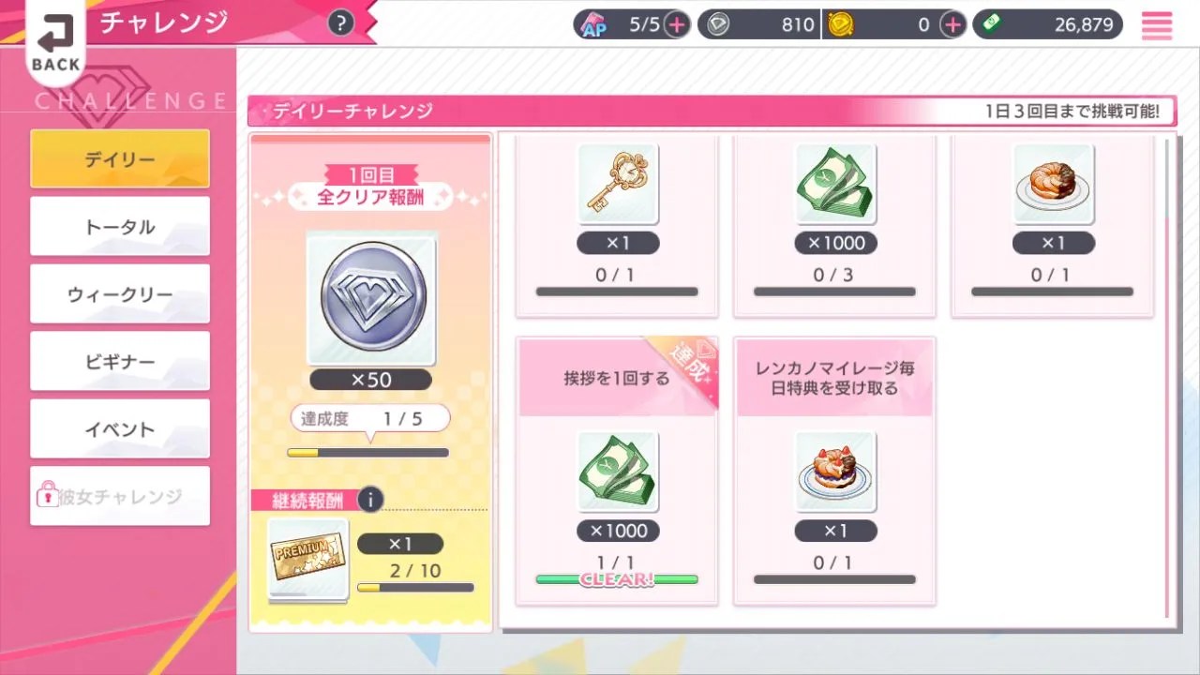Go back with the BACK arrow button
The height and width of the screenshot is (675, 1200).
click(x=56, y=42)
